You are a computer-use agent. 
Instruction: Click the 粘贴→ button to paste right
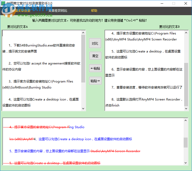[95, 81]
